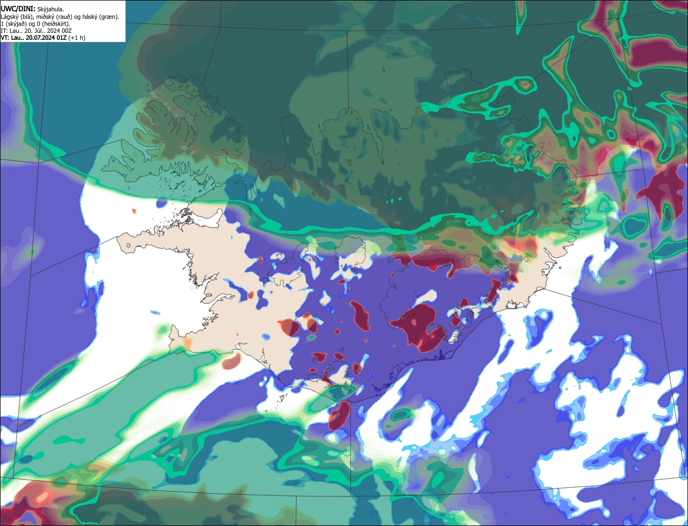Click the 'VT: Lau.. 20.07.2024 01Z' line
The height and width of the screenshot is (526, 688).
(43, 38)
